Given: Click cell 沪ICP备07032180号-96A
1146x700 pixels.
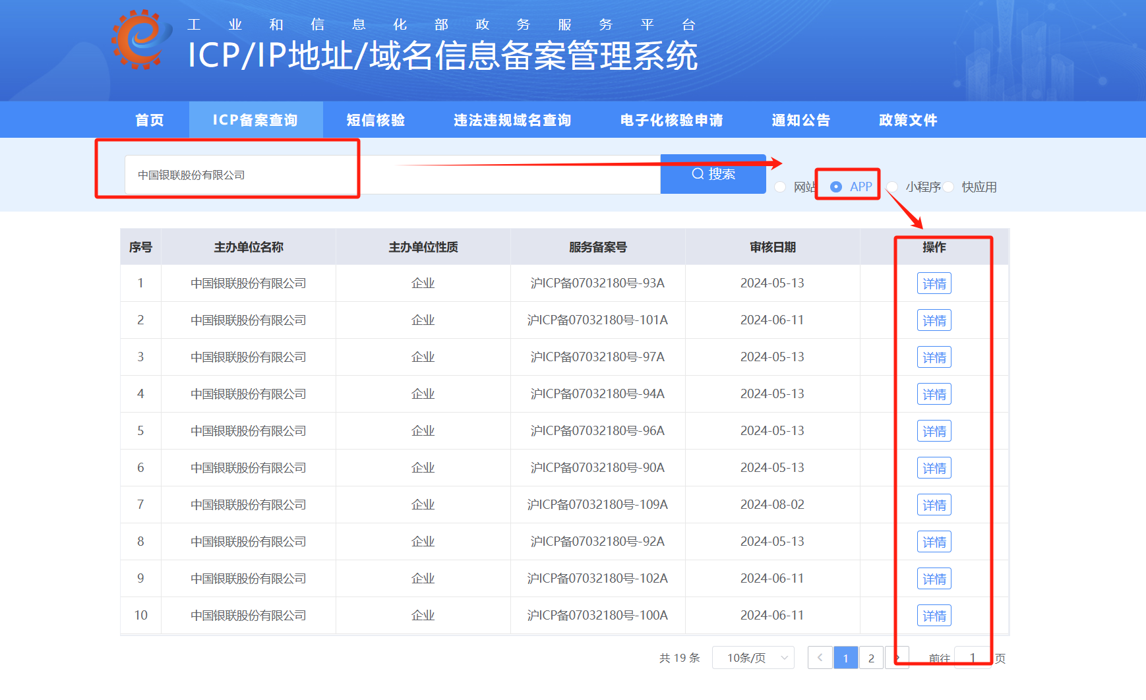Looking at the screenshot, I should click(597, 431).
